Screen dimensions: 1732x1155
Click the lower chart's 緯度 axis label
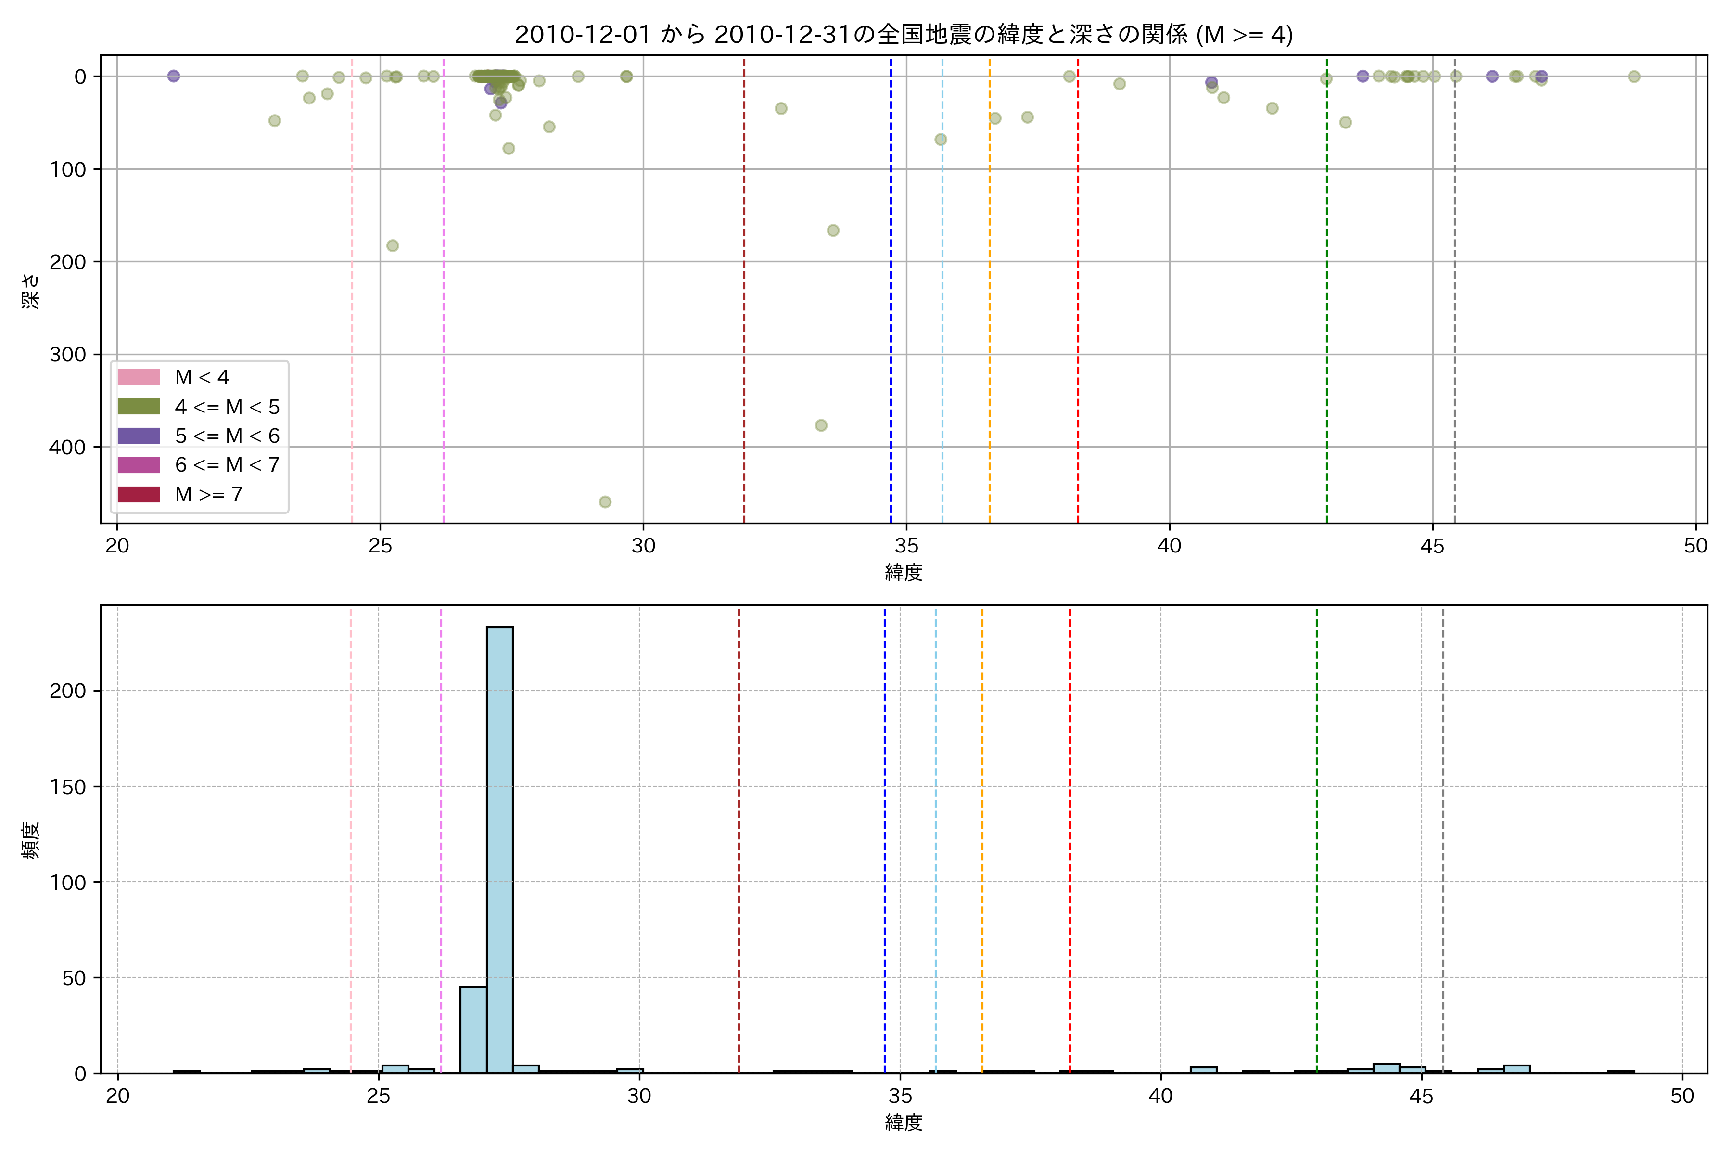[x=904, y=1123]
